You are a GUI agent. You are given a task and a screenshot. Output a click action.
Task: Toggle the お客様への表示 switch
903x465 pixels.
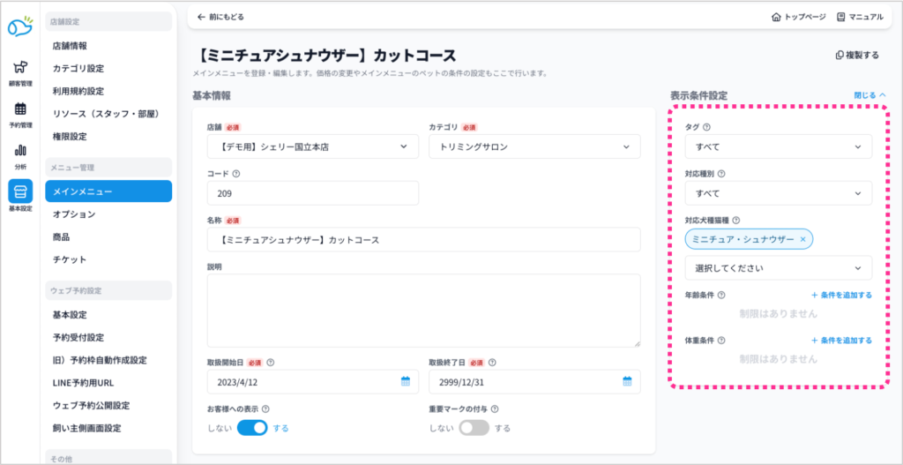click(252, 428)
